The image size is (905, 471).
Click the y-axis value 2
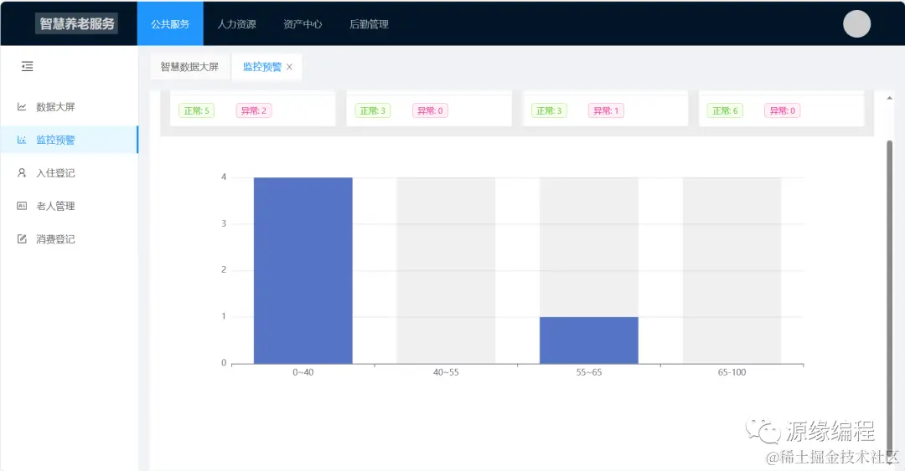pos(224,270)
